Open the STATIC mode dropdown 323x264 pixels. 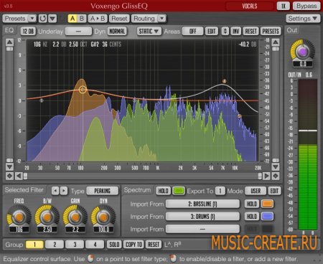tap(149, 31)
